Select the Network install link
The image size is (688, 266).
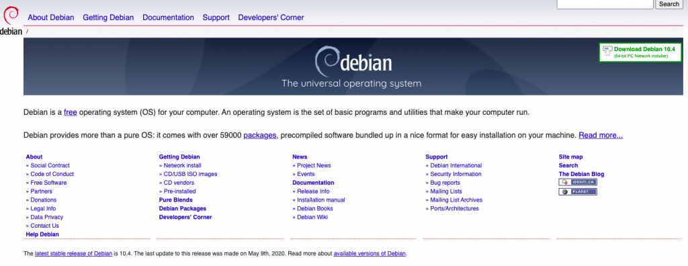coord(183,165)
